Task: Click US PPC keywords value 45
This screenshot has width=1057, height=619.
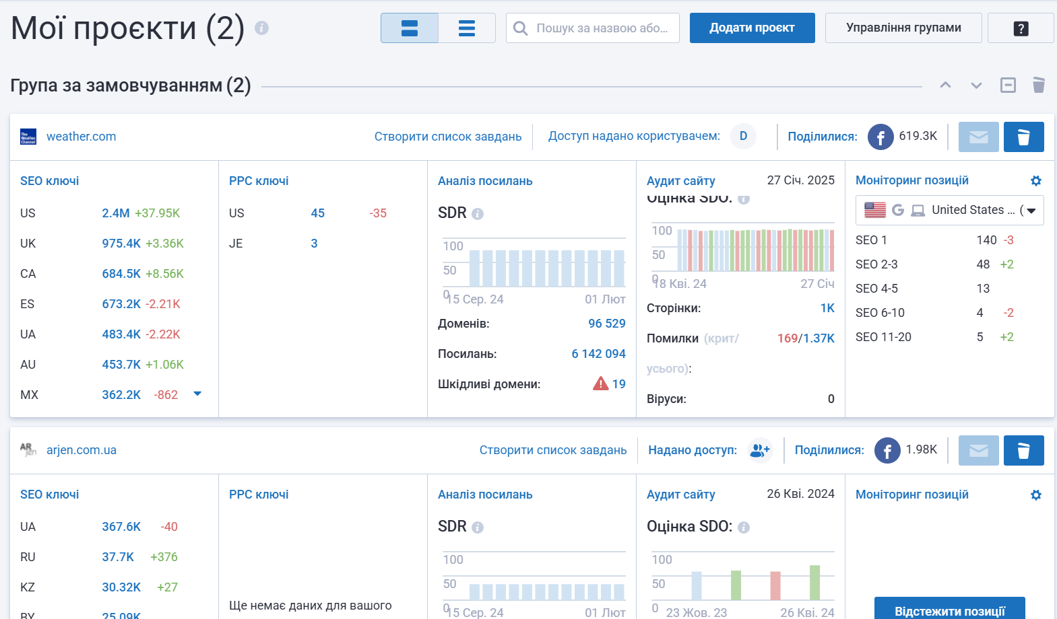Action: pos(318,213)
